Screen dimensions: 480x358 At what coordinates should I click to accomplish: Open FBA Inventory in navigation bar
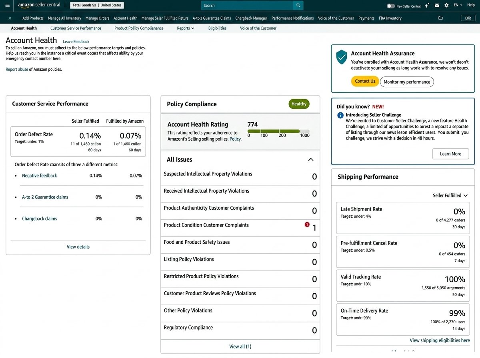(390, 18)
